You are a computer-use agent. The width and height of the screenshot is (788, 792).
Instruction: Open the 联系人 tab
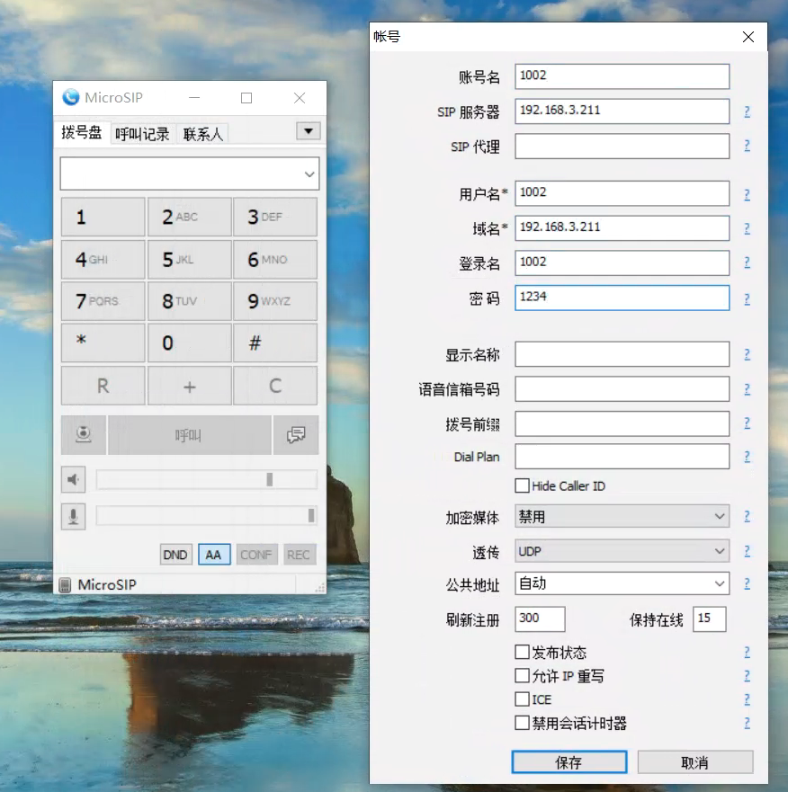[x=202, y=134]
